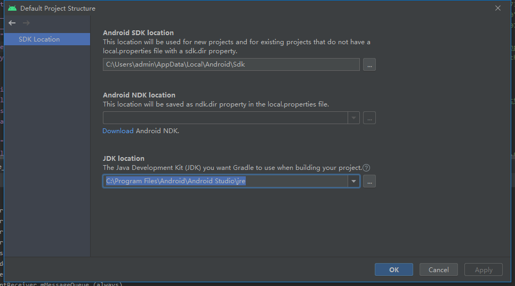This screenshot has width=515, height=286.
Task: Browse for the Android SDK location folder
Action: (x=369, y=64)
